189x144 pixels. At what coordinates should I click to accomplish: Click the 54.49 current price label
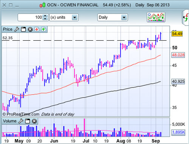177,34
